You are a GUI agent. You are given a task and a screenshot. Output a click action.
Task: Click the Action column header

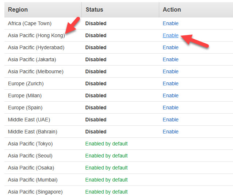[x=172, y=9]
